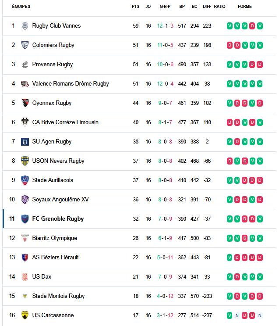Open Valence Romans Drôme Rugby link
279x326 pixels.
[71, 84]
